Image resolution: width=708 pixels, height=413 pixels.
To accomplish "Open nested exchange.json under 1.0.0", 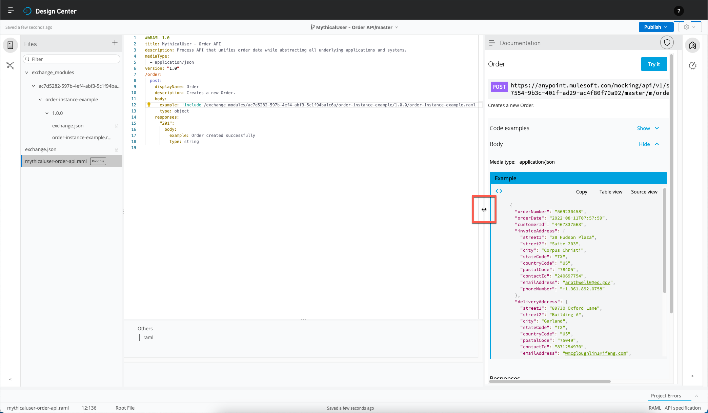I will (x=68, y=126).
